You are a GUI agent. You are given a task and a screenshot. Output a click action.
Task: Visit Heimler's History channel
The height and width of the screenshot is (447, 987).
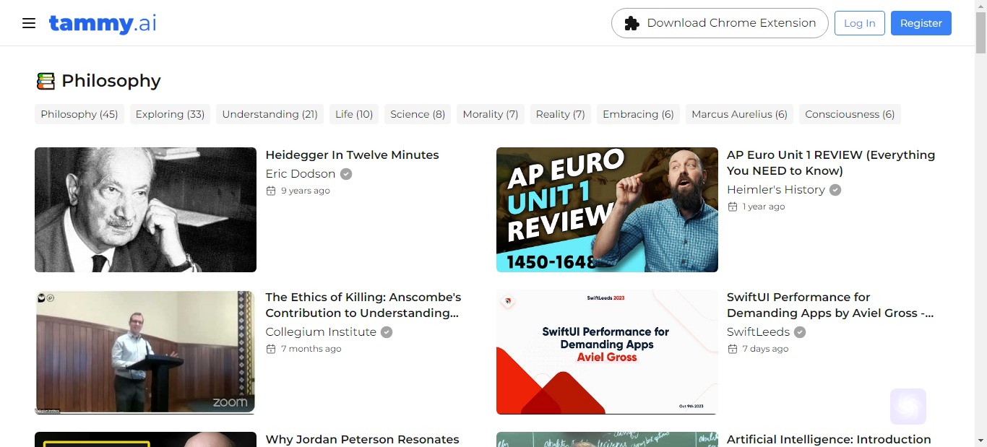[776, 189]
